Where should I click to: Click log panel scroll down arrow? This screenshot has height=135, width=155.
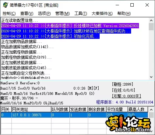point(151,77)
